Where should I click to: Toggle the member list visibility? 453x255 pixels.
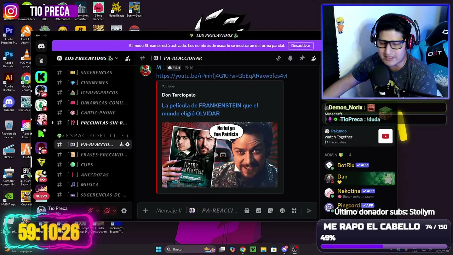coord(314,58)
